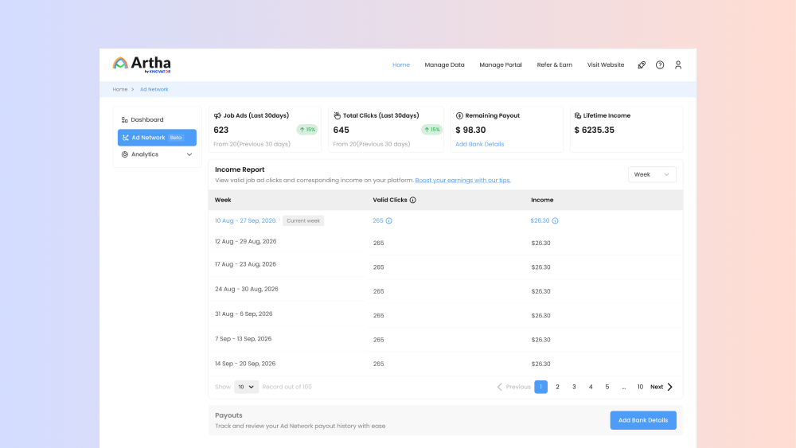This screenshot has height=448, width=796.
Task: Go to pagination page 10
Action: [x=640, y=387]
